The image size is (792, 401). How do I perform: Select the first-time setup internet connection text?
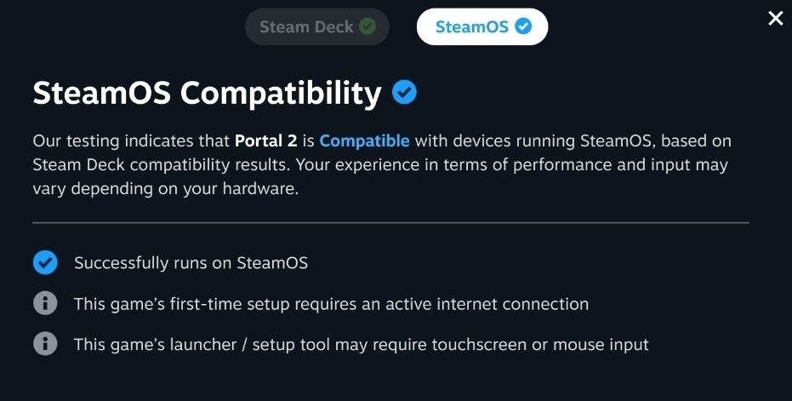point(332,304)
